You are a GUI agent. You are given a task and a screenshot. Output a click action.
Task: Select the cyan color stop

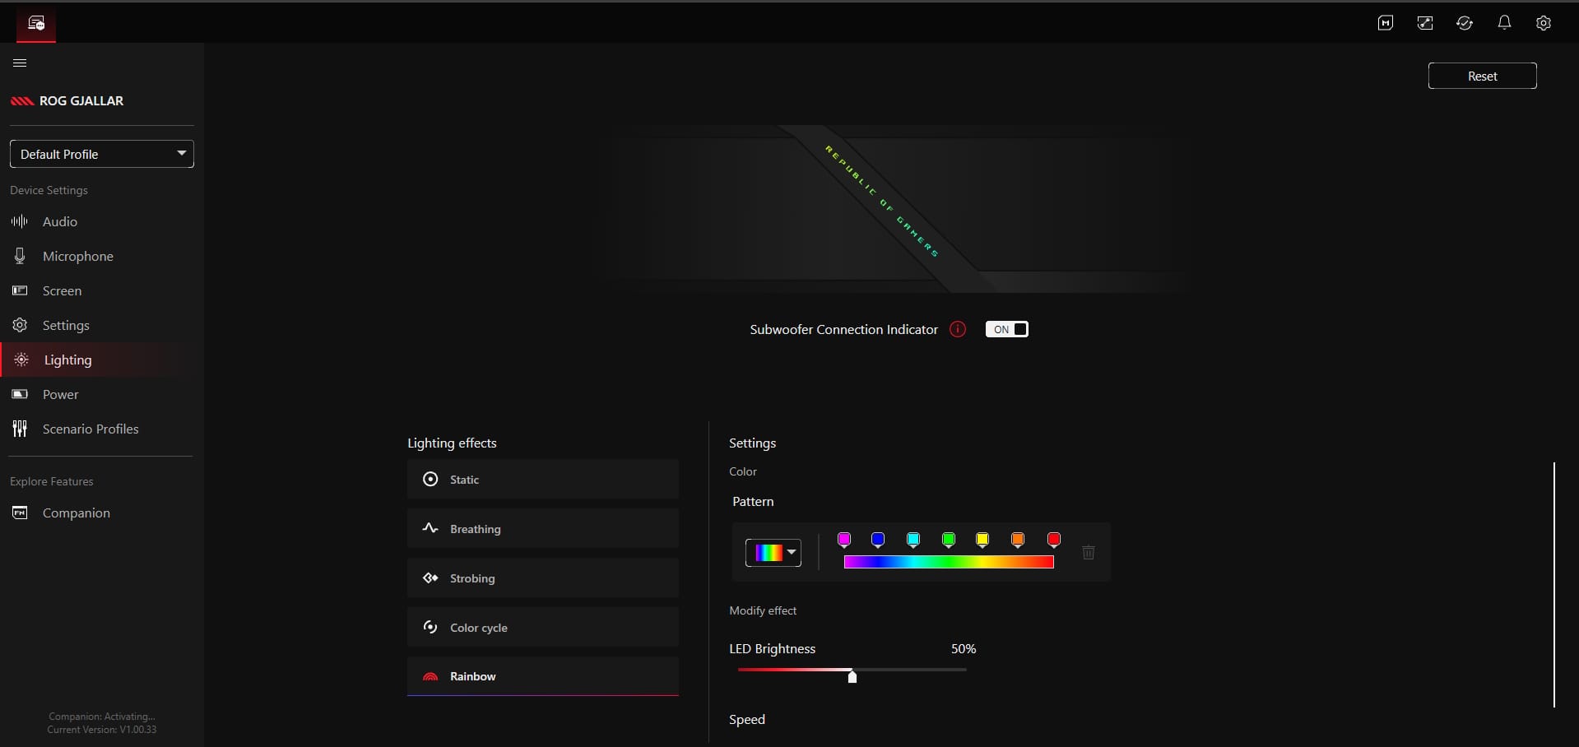tap(913, 540)
